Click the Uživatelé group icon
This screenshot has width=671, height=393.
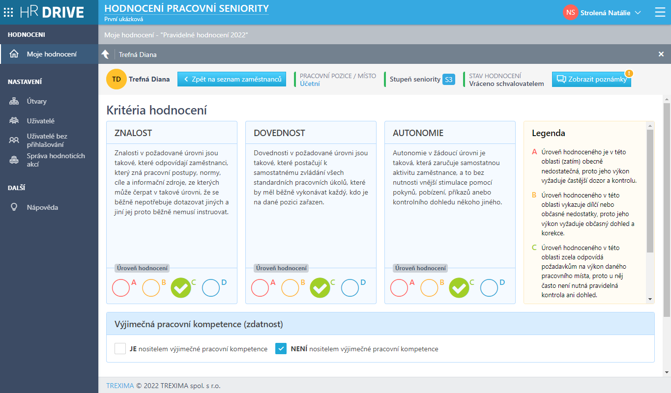14,121
